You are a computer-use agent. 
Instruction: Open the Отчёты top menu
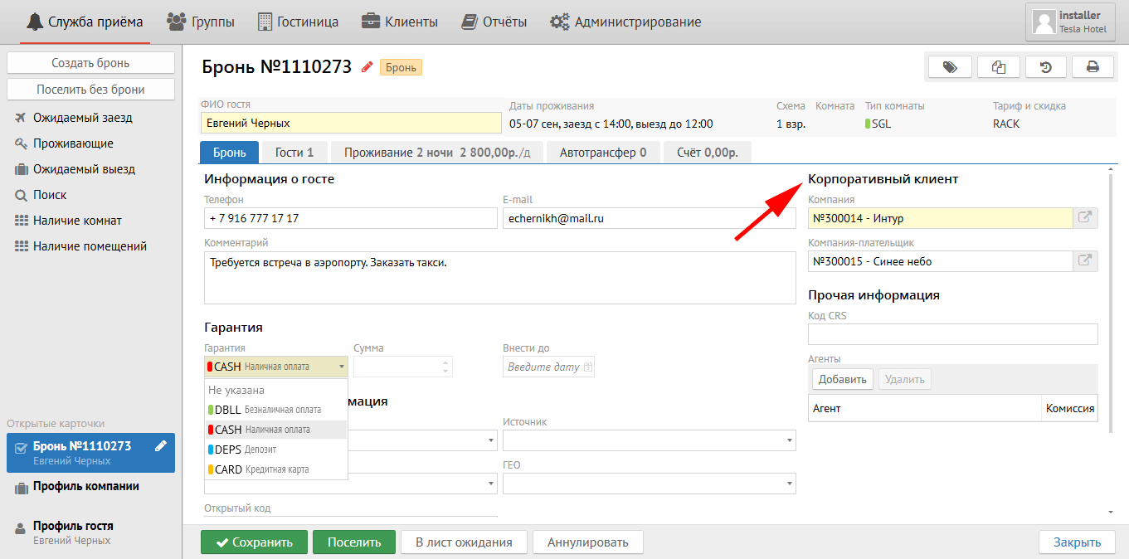click(x=494, y=22)
